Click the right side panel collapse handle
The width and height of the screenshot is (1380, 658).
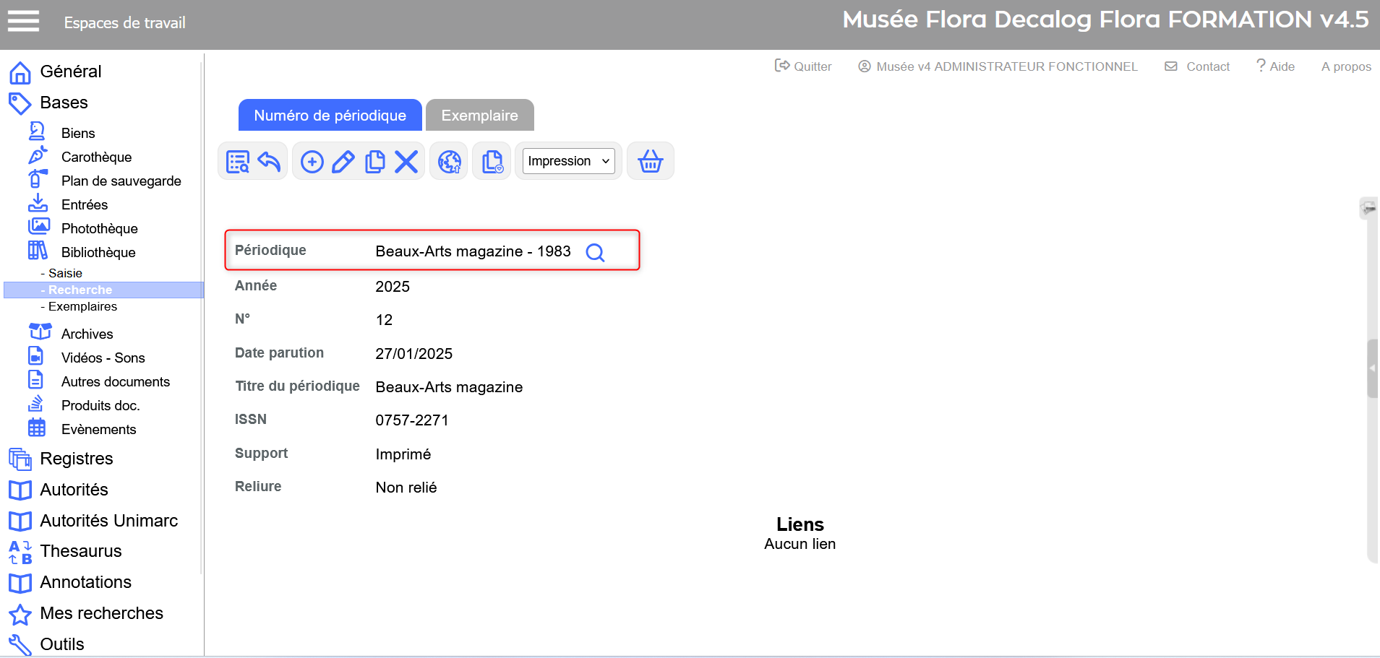(1372, 368)
